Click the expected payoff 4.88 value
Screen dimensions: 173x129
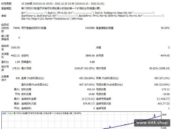pyautogui.click(x=92, y=62)
